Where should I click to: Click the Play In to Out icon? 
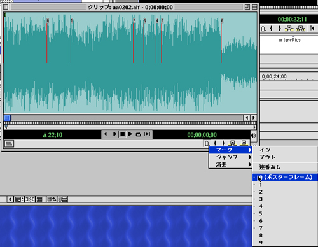pos(147,134)
